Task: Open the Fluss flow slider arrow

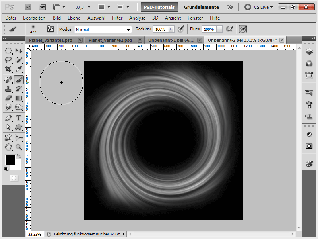Action: pos(219,29)
